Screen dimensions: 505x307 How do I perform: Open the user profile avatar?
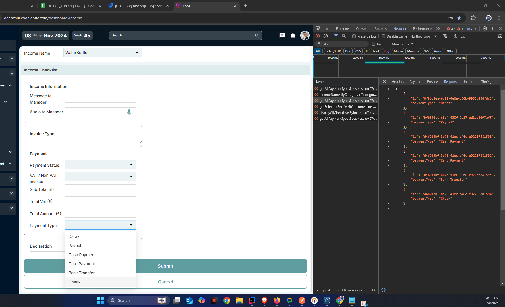click(305, 36)
